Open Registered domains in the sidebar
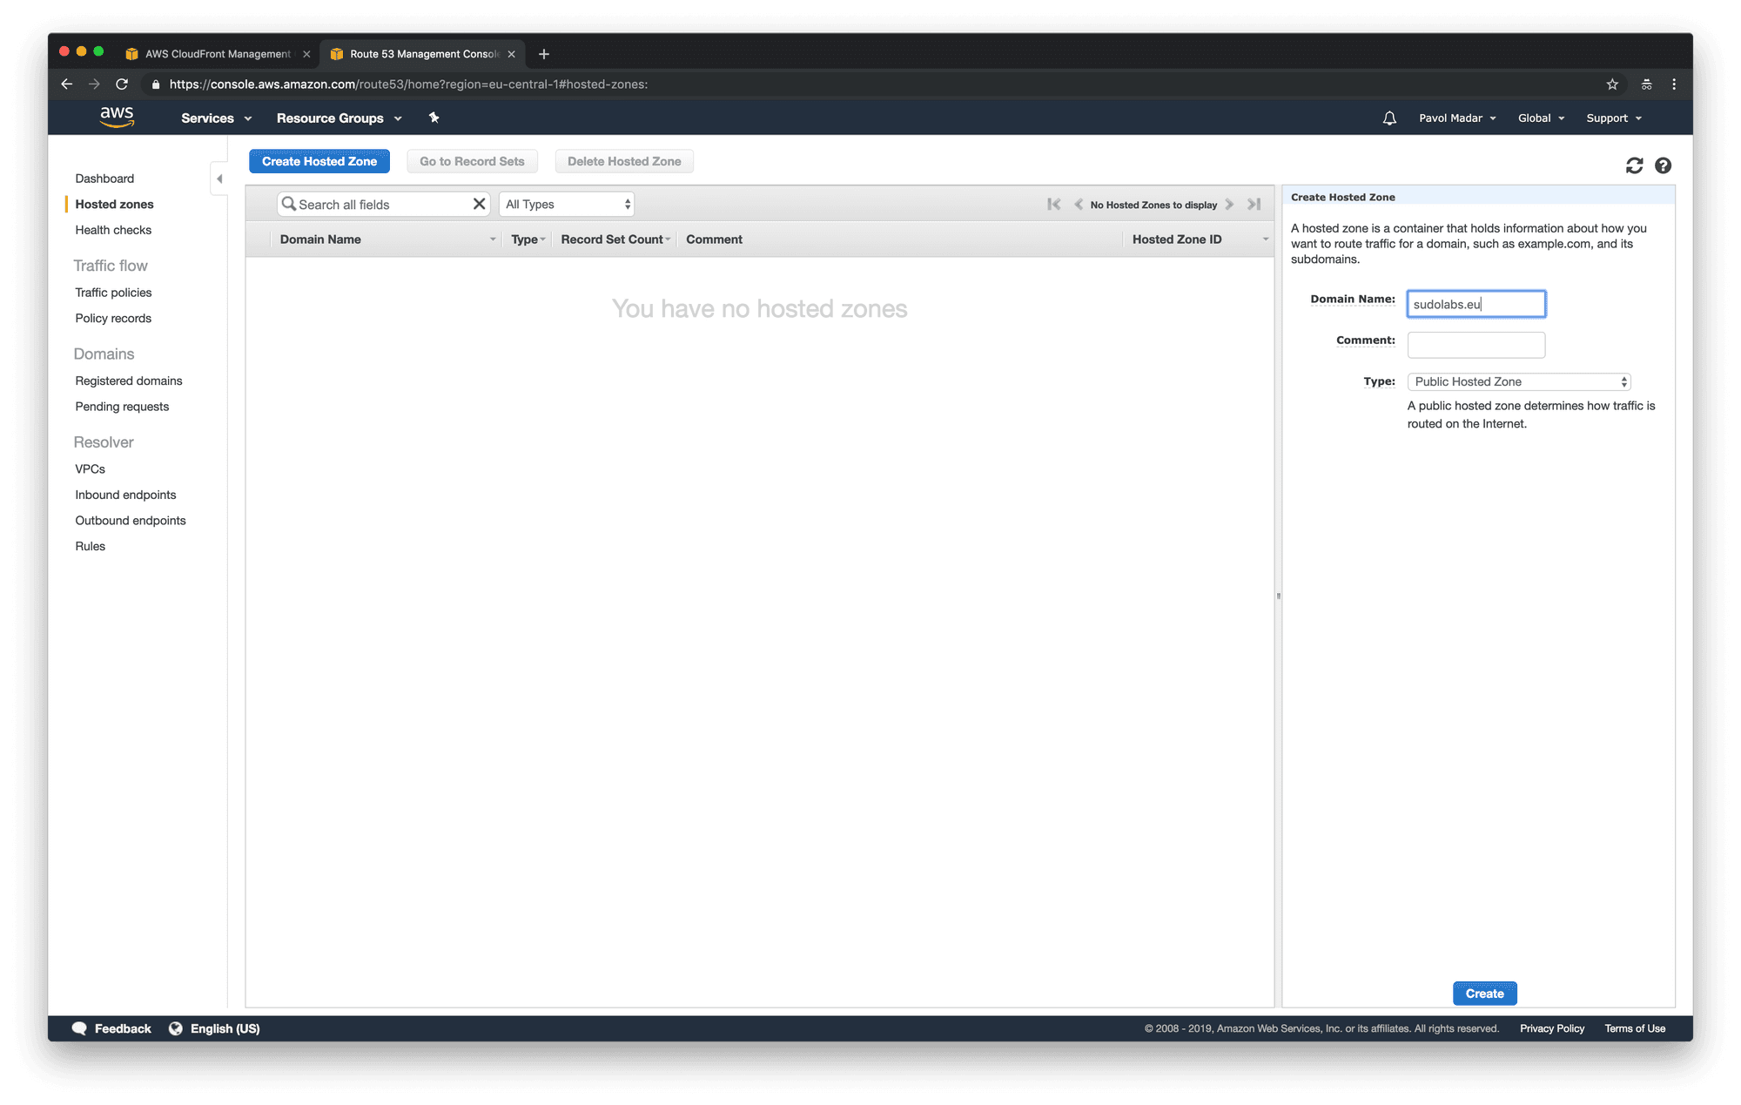Viewport: 1741px width, 1105px height. (x=129, y=381)
